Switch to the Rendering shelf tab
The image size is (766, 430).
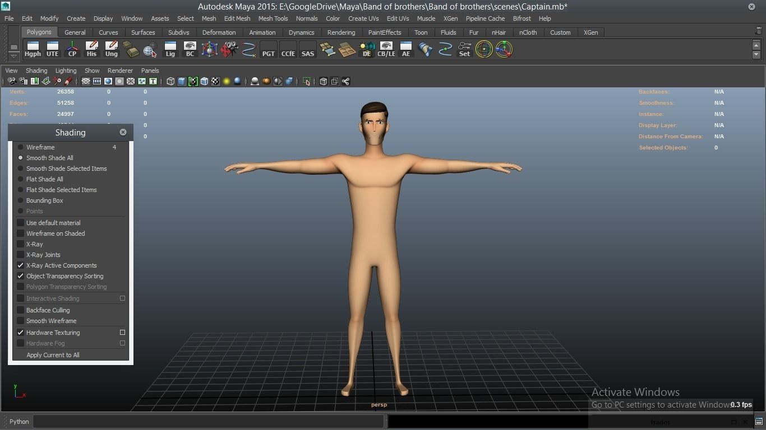coord(341,32)
